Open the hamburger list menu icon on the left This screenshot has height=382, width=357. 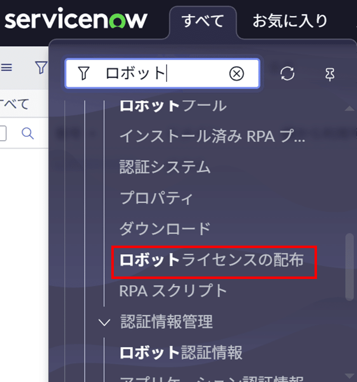[7, 68]
